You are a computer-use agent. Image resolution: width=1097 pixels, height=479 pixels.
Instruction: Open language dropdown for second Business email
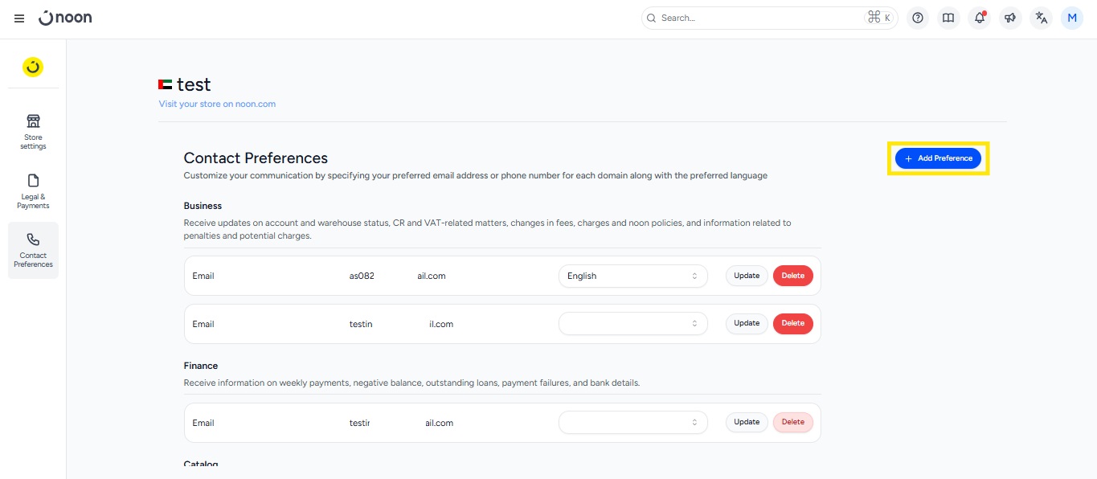pos(632,324)
